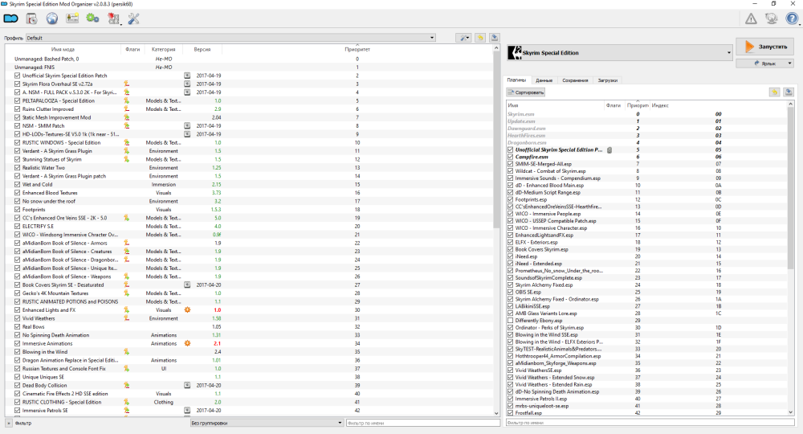Open the change game instance icon
Screen dimensions: 803x434
click(x=10, y=19)
